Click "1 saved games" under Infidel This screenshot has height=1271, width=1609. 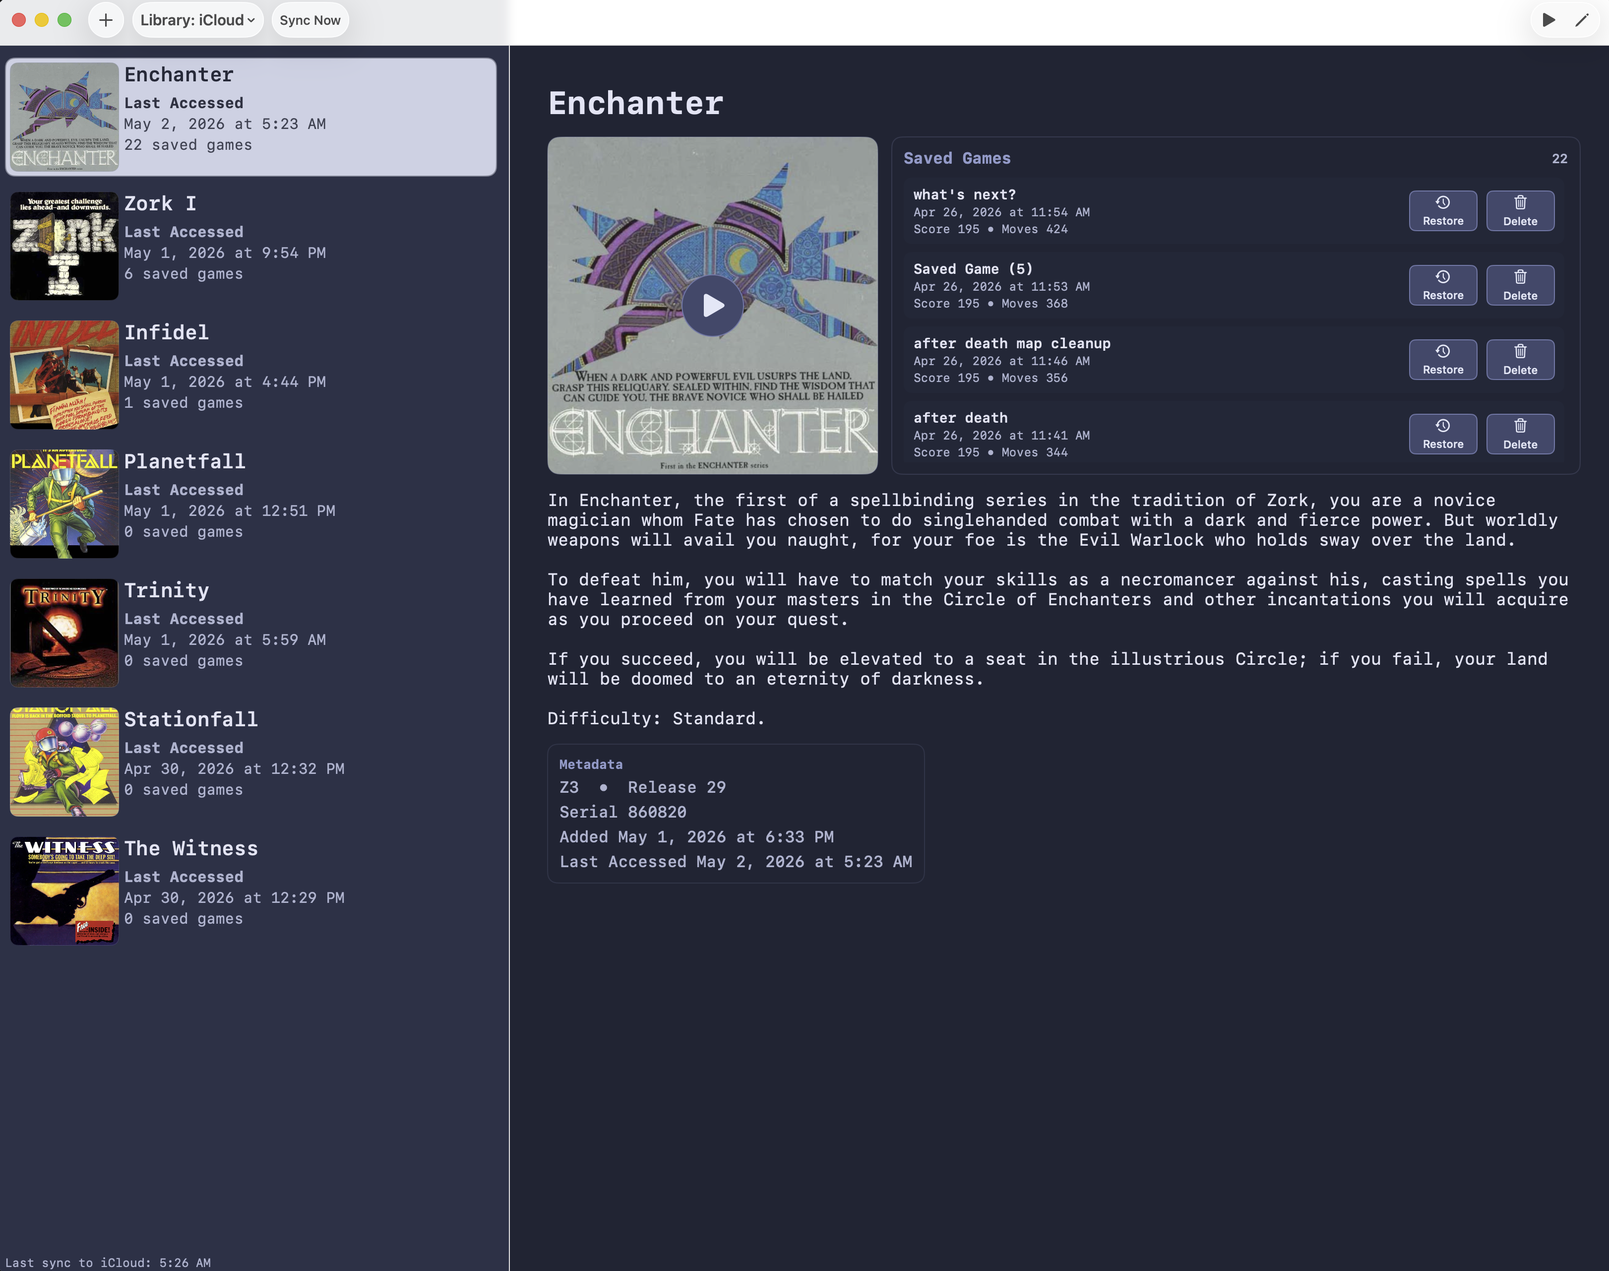click(x=183, y=403)
